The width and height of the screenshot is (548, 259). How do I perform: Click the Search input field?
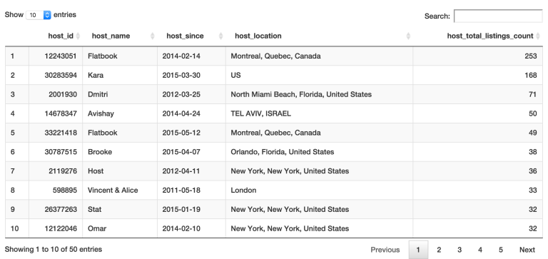498,16
